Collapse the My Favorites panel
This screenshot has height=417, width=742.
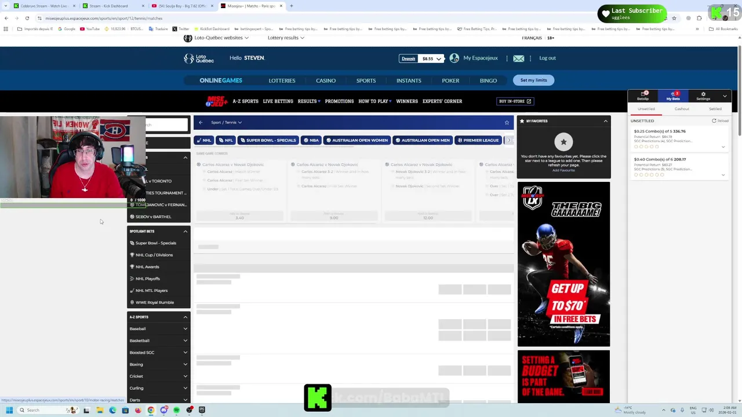tap(605, 121)
